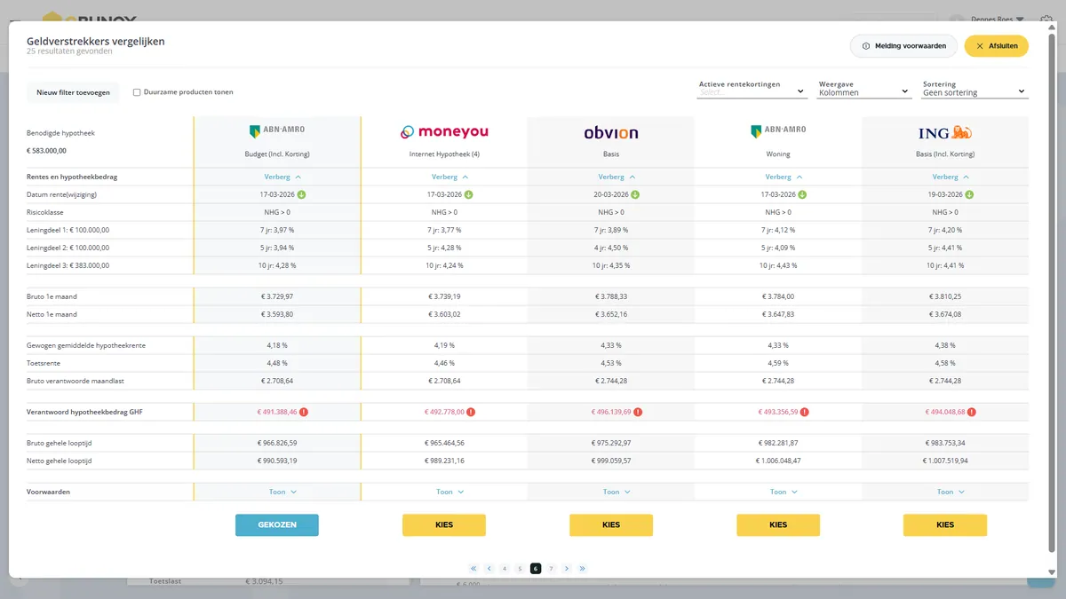Image resolution: width=1066 pixels, height=599 pixels.
Task: Go to the previous results page
Action: (489, 569)
